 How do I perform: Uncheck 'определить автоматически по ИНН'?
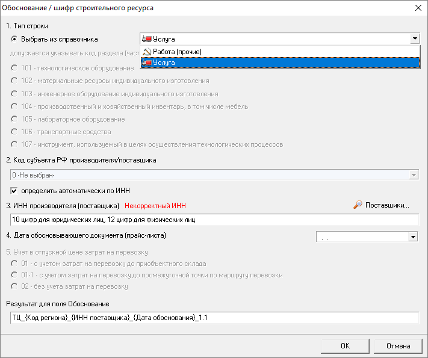click(14, 191)
